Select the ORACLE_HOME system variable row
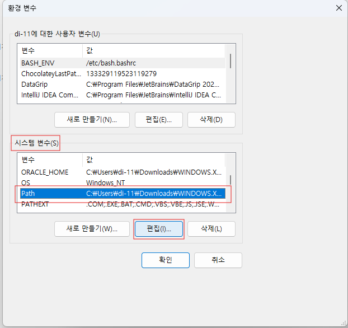 [x=123, y=172]
